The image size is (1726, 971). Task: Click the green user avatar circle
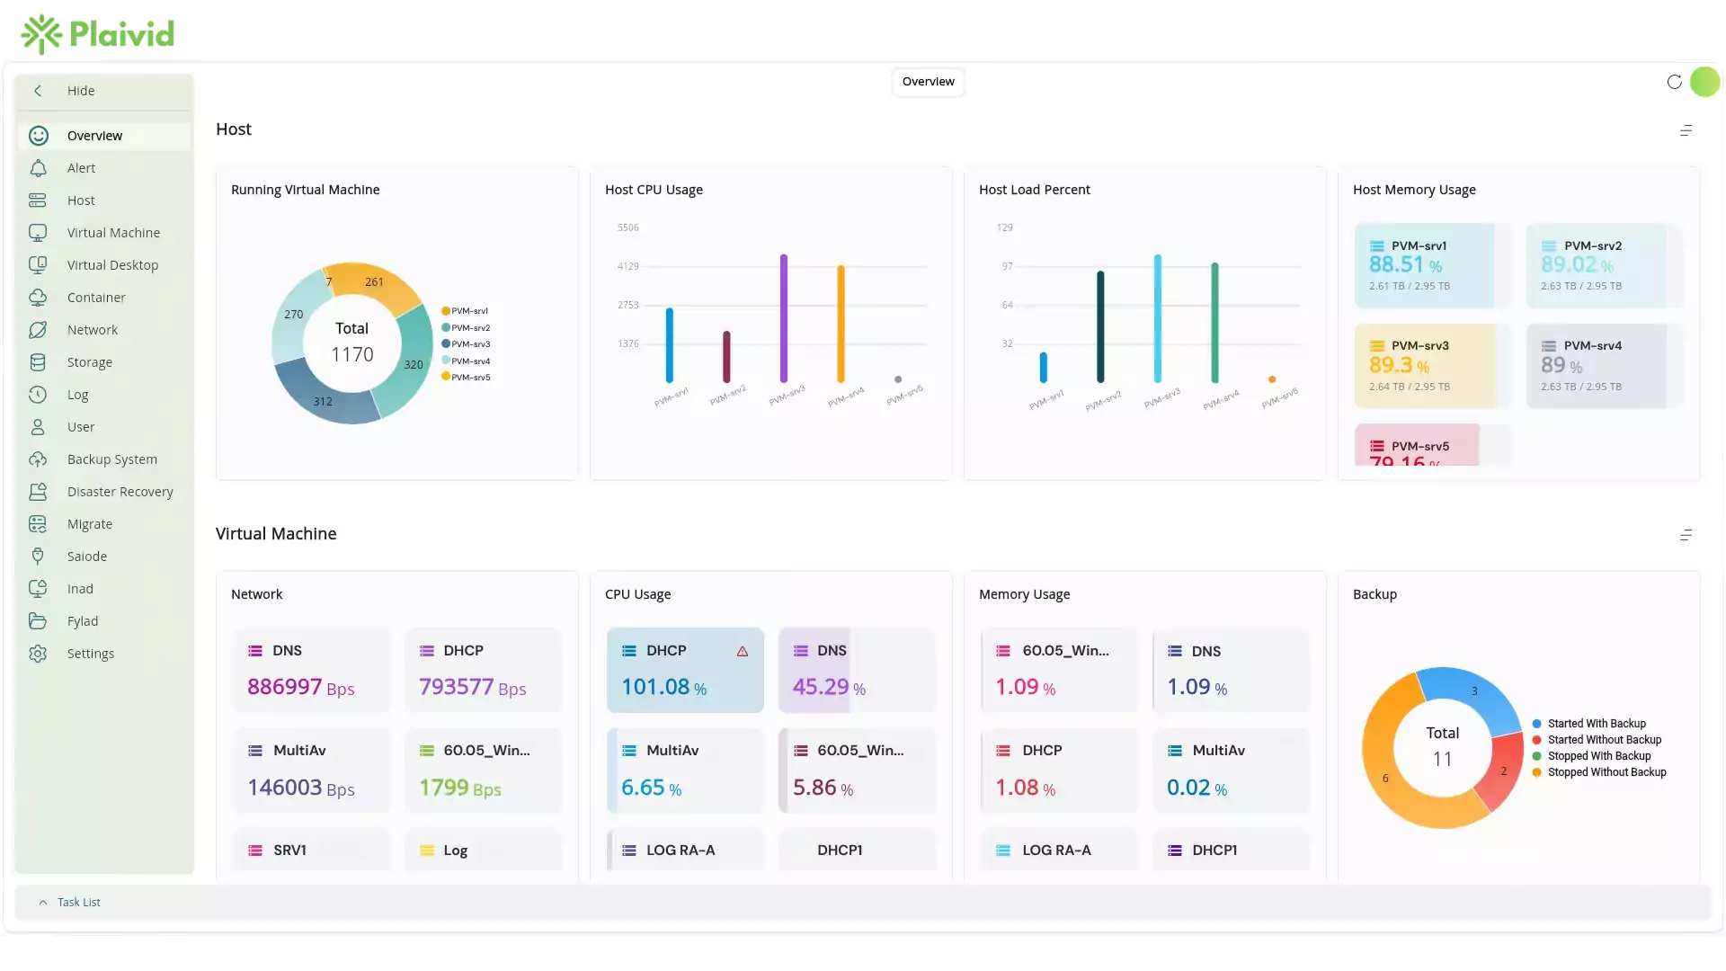click(x=1704, y=82)
